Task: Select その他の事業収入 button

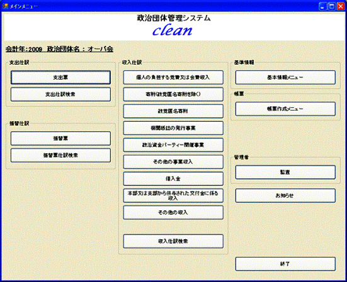Action: click(x=173, y=162)
